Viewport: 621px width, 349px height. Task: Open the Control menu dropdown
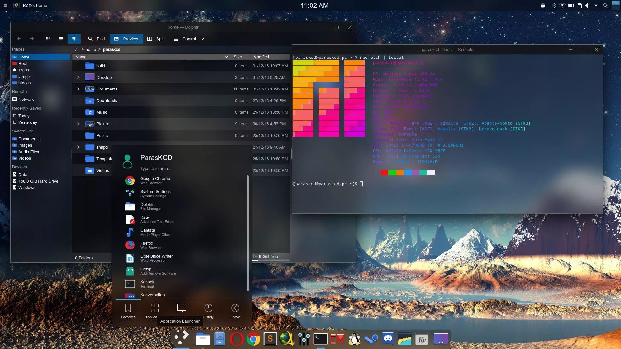(189, 39)
